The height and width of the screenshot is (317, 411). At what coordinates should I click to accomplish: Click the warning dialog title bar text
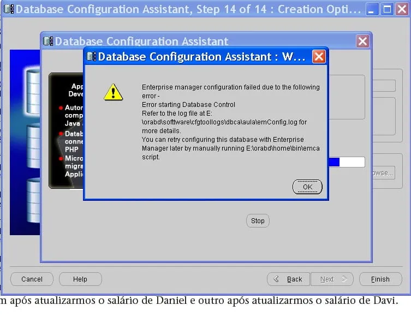pos(201,57)
